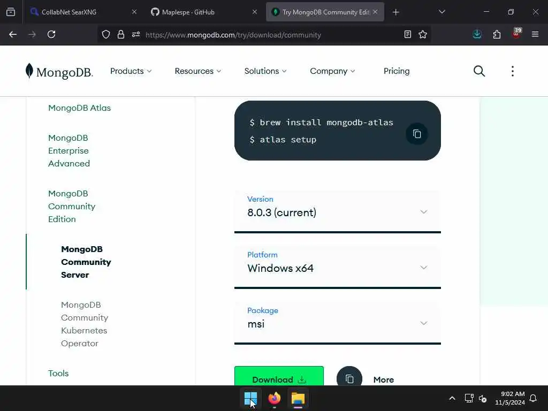
Task: Click the site security padlock icon
Action: (x=121, y=34)
